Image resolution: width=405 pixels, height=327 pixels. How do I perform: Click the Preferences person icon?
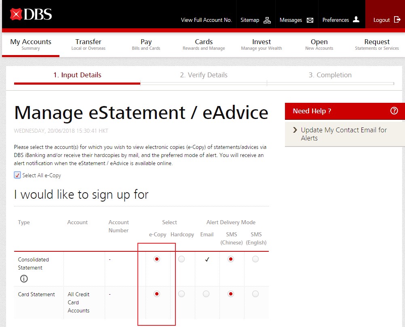click(x=356, y=19)
